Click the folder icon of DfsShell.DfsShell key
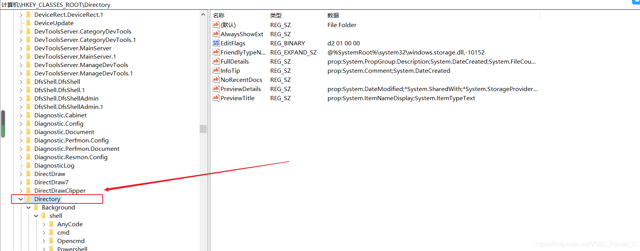 tap(28, 82)
